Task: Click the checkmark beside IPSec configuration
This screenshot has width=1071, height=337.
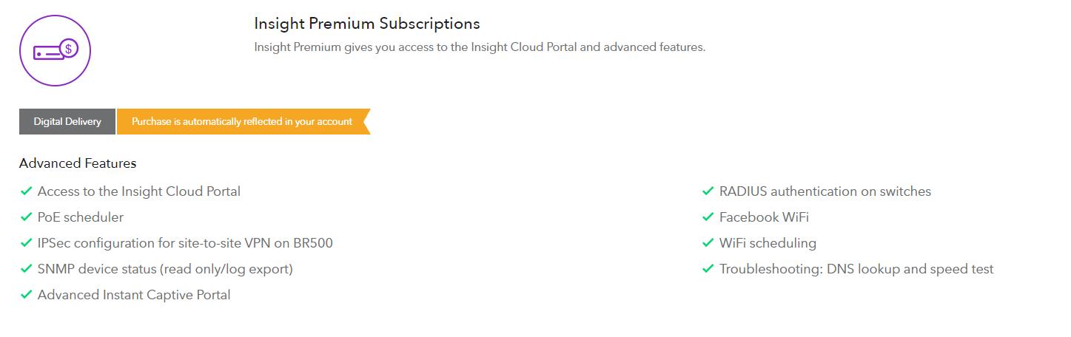Action: click(26, 243)
